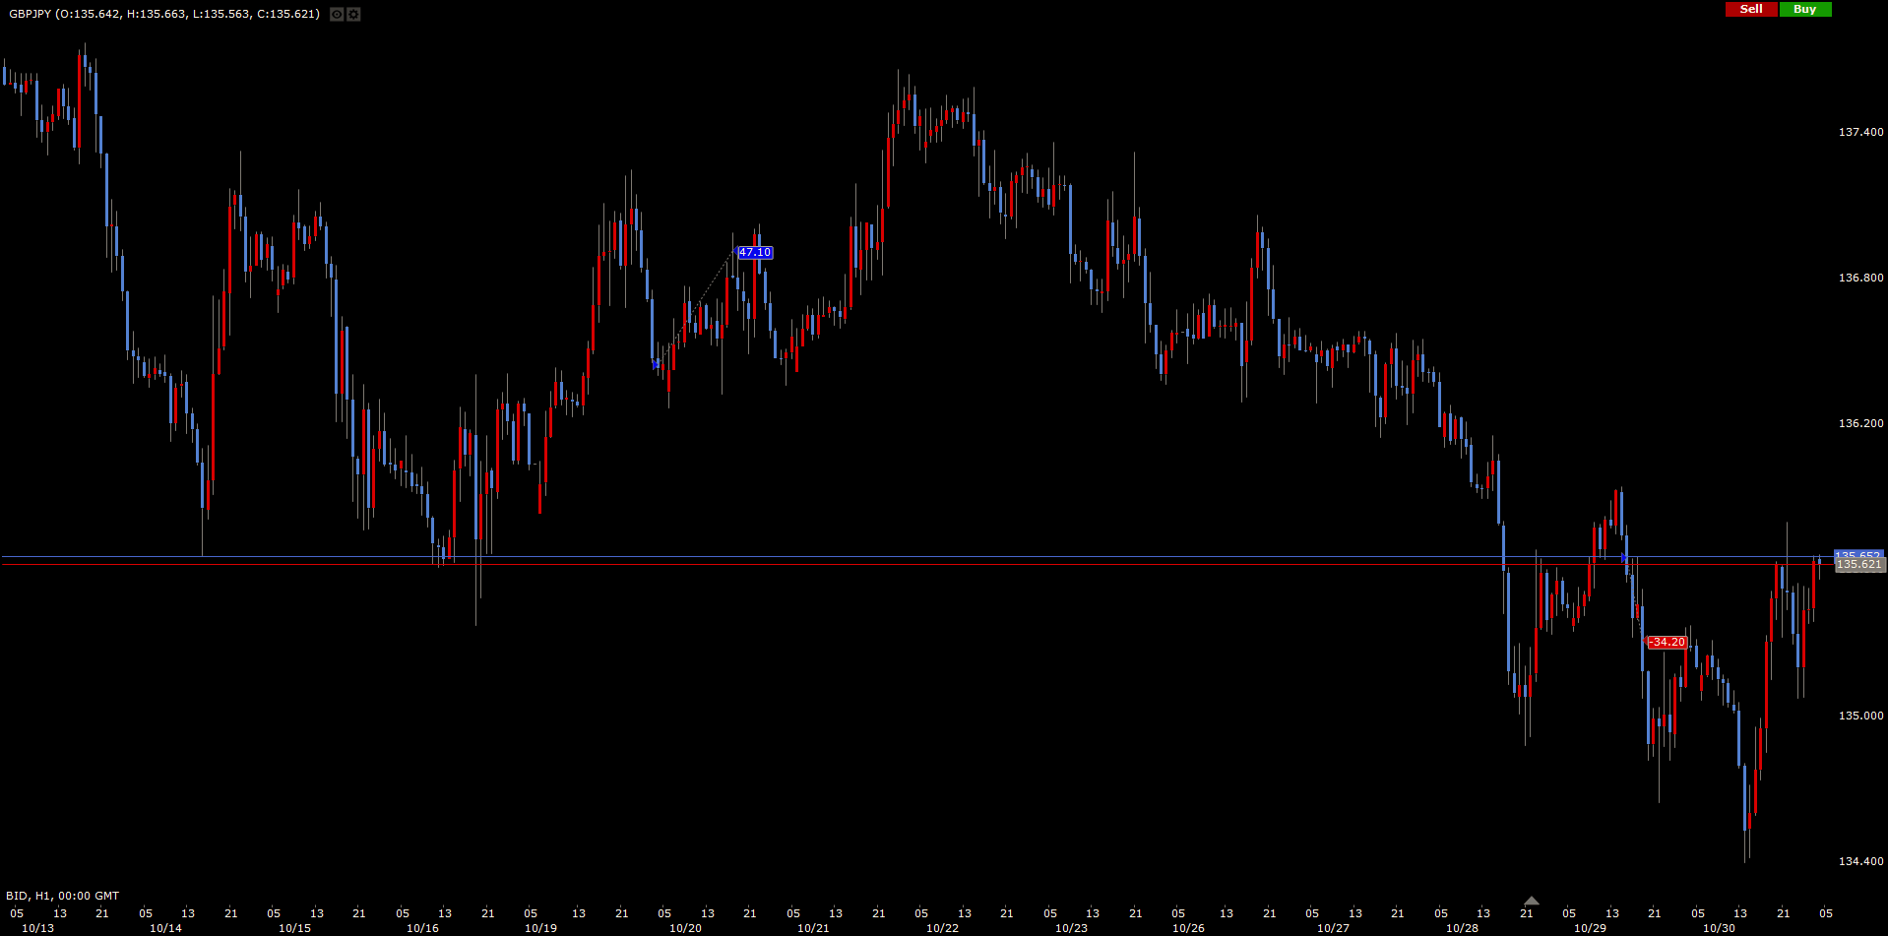Toggle the eye visibility icon beside GBPJPY
This screenshot has height=936, width=1888.
[x=337, y=15]
